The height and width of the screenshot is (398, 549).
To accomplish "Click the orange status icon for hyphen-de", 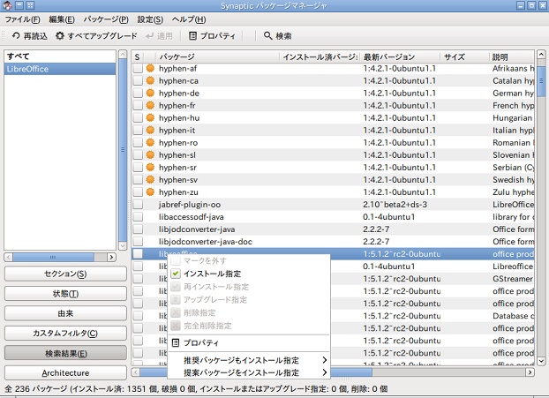I will point(150,94).
